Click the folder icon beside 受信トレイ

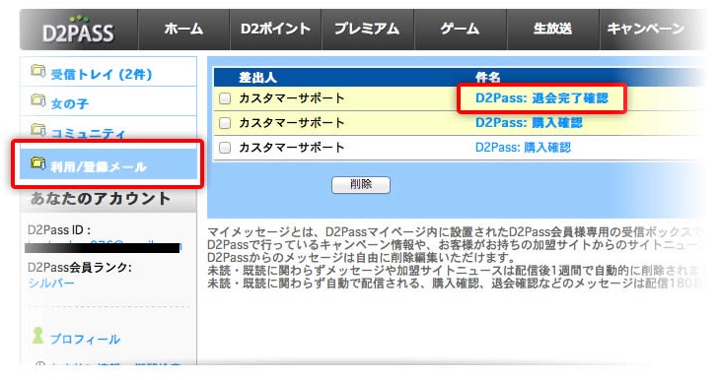coord(38,71)
